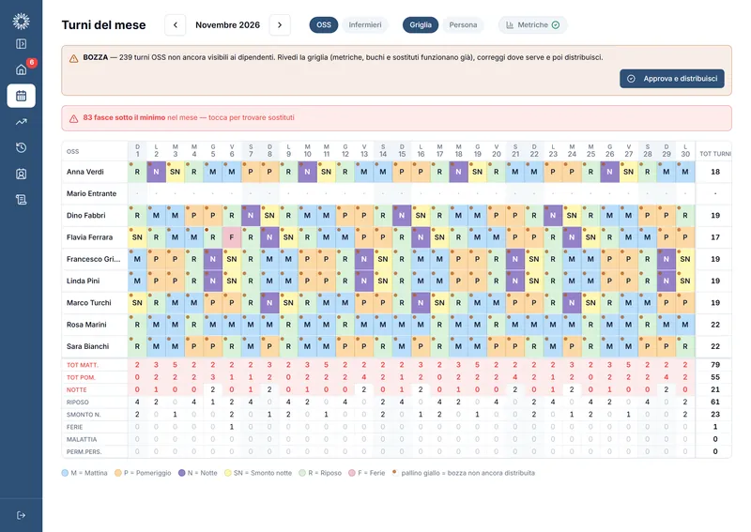Click the NOTTE row label

(77, 389)
